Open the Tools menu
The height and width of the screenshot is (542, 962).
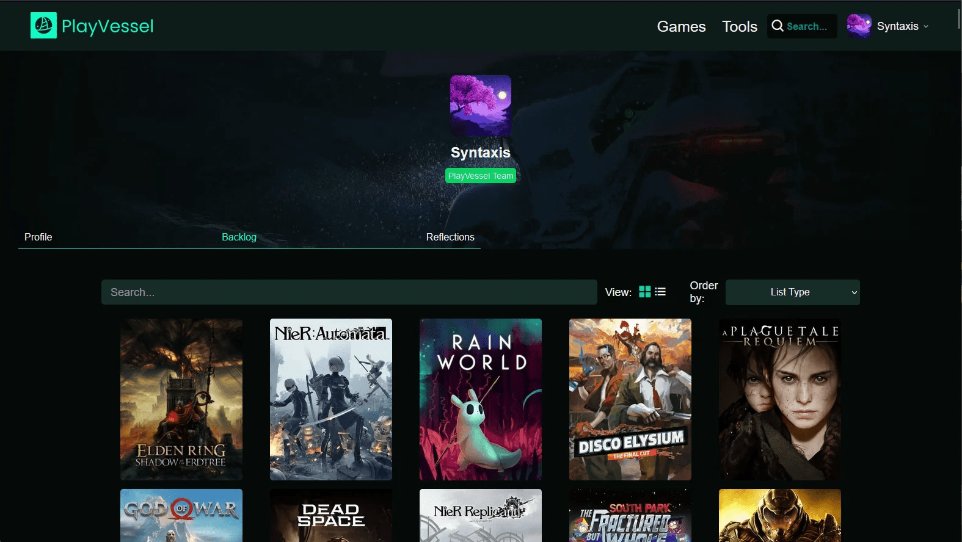(x=740, y=26)
